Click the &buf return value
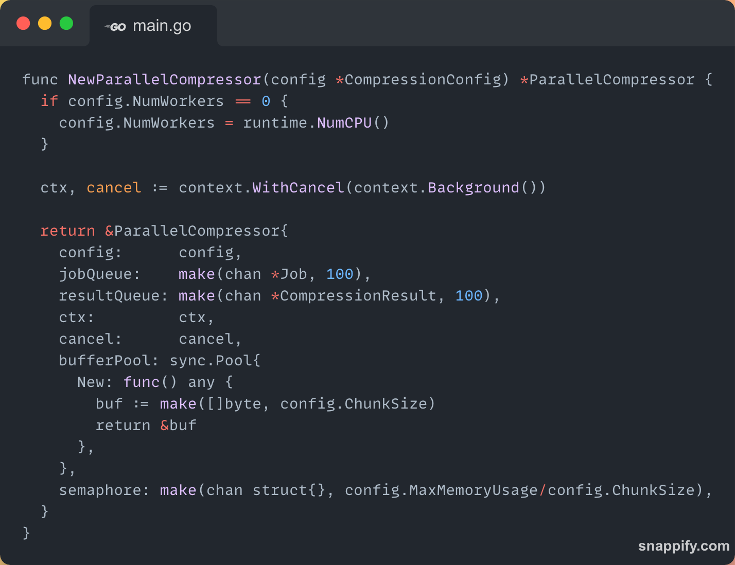The width and height of the screenshot is (735, 565). (178, 426)
